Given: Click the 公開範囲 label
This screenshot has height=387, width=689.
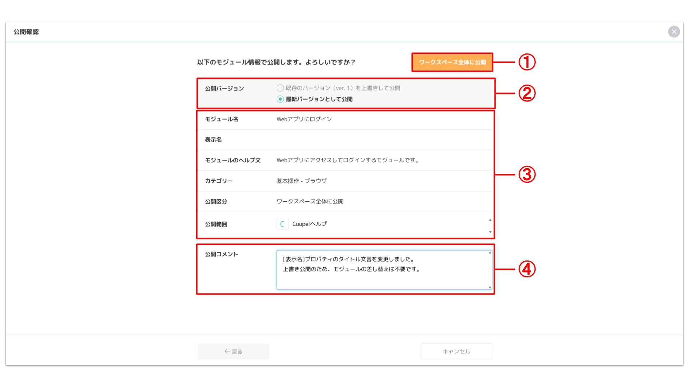Looking at the screenshot, I should pyautogui.click(x=216, y=224).
